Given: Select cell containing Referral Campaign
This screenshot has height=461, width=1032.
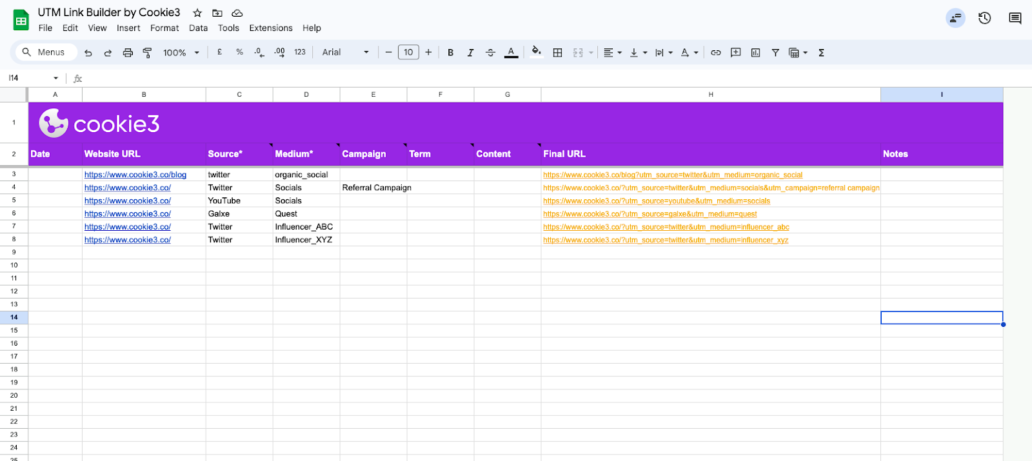Looking at the screenshot, I should pos(373,188).
